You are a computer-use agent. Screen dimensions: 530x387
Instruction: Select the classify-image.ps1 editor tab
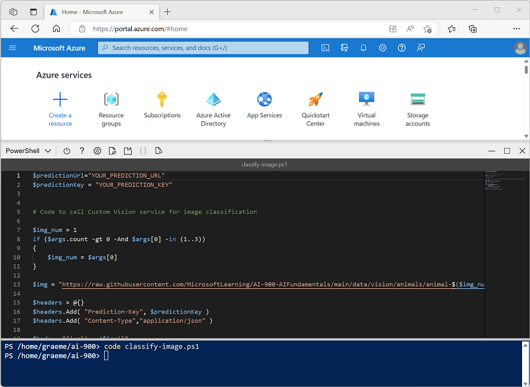265,164
